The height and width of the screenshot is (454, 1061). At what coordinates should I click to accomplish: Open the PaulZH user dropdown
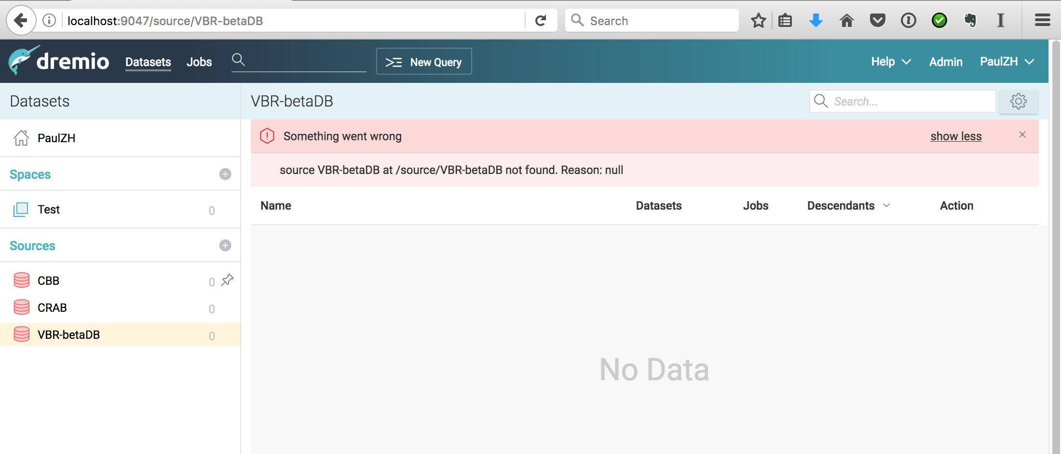point(1007,62)
